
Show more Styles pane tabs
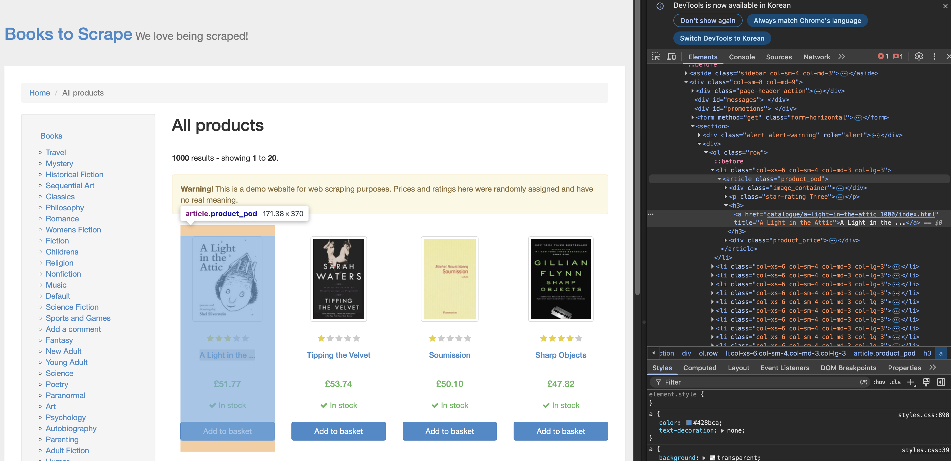(933, 367)
